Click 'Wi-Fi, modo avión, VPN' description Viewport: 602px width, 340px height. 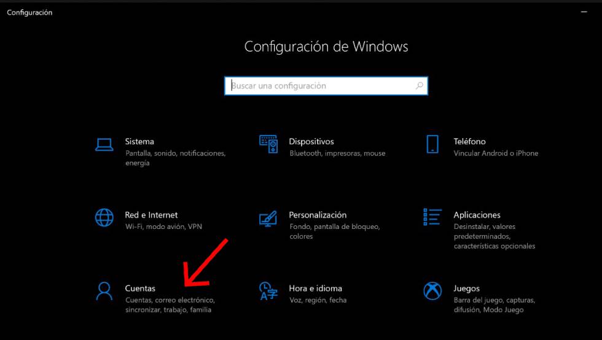click(x=163, y=226)
